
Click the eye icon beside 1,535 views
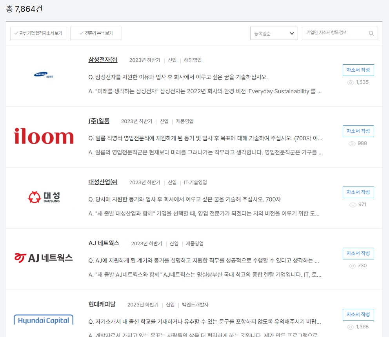350,83
